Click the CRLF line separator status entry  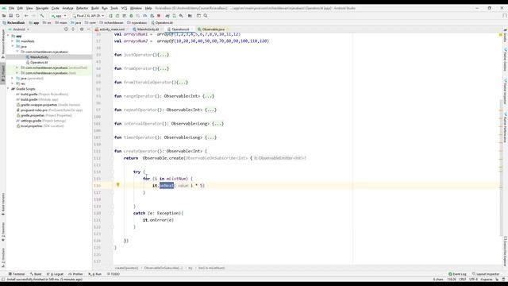click(x=462, y=279)
